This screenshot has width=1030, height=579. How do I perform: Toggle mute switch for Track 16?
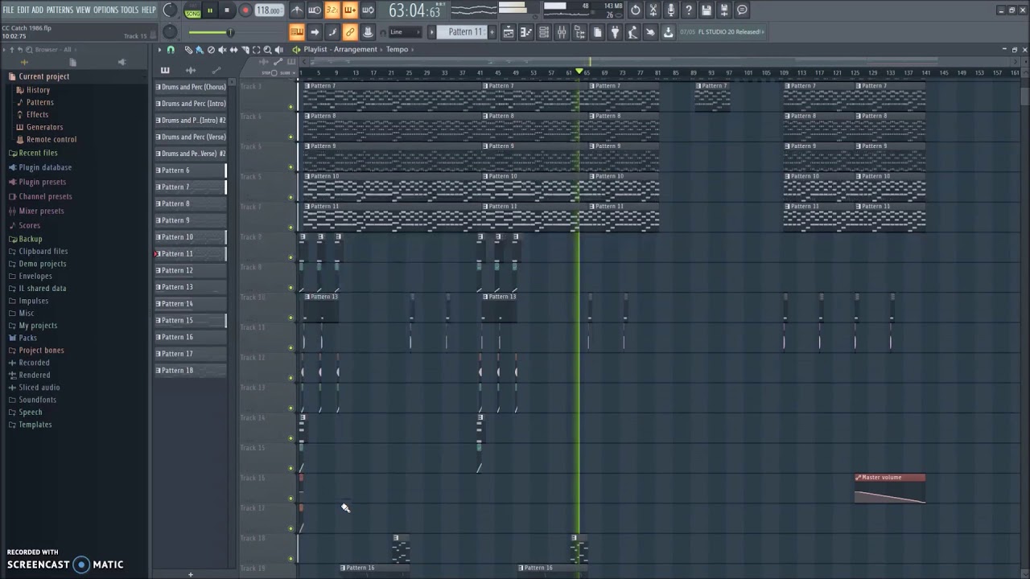click(291, 499)
